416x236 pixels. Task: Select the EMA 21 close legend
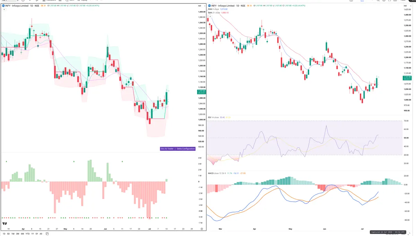[214, 12]
